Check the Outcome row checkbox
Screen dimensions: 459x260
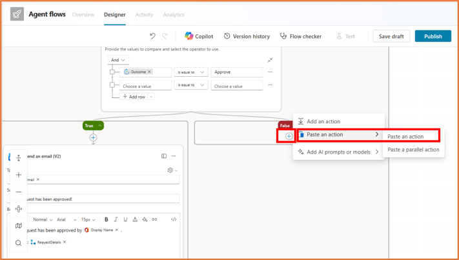(x=112, y=72)
